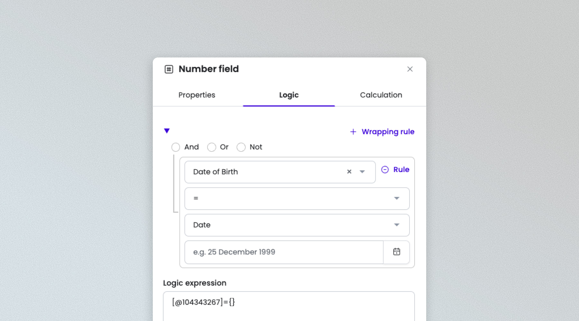Open the Date of Birth field dropdown
This screenshot has height=321, width=579.
pos(362,172)
